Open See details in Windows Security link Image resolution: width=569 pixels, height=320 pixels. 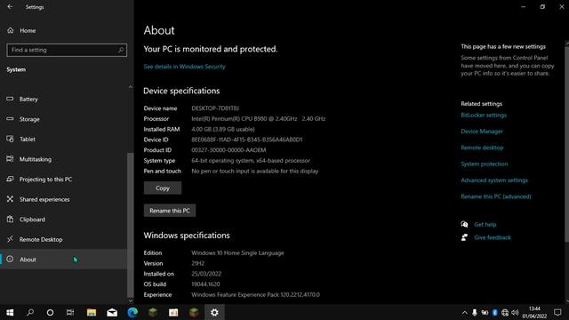click(184, 67)
